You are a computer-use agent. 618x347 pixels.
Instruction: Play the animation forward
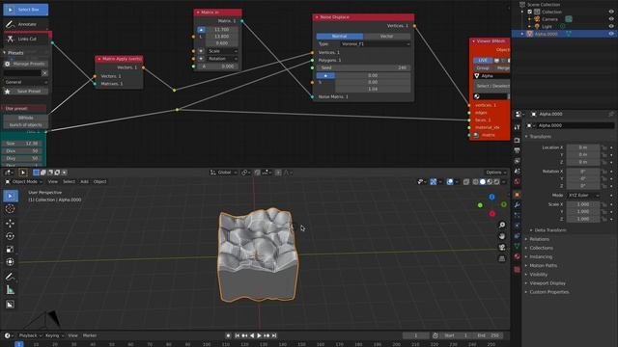coord(260,335)
